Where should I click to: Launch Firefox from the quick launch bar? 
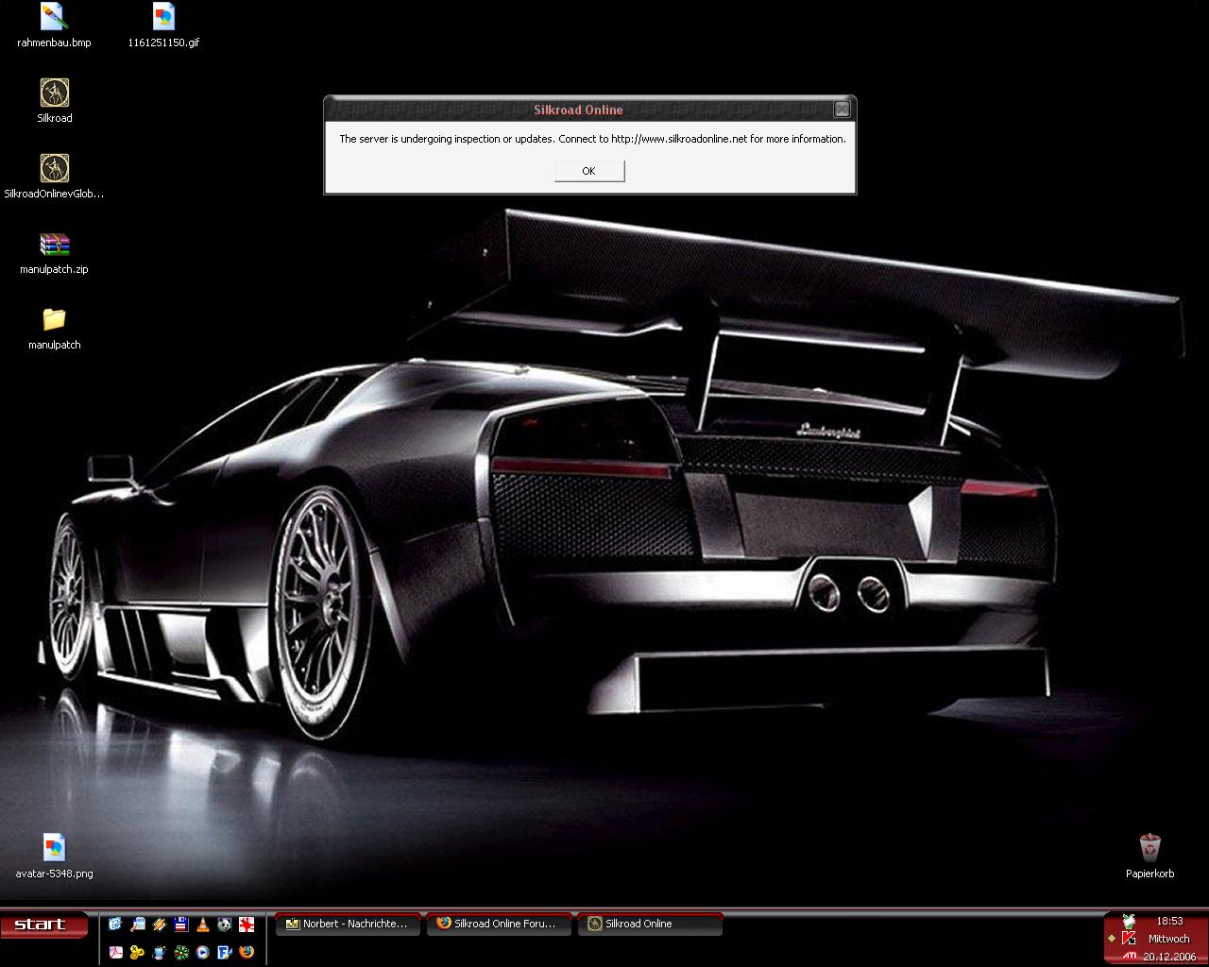[x=247, y=952]
